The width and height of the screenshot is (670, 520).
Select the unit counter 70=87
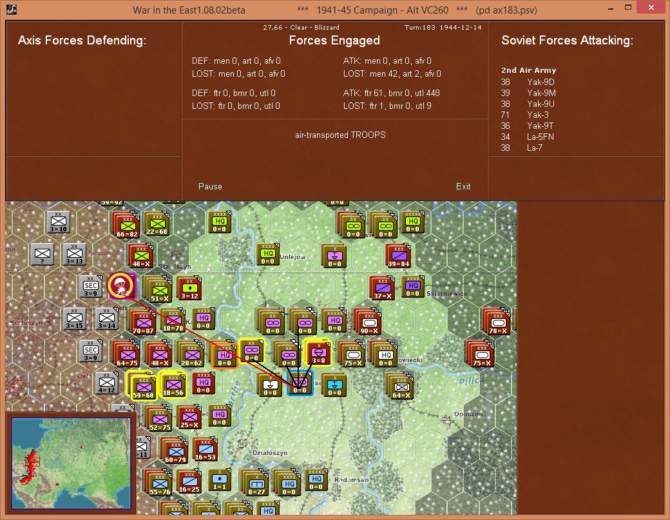point(143,323)
